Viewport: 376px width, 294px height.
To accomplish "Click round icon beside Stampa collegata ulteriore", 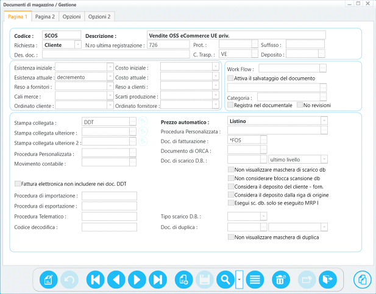I will (x=143, y=131).
